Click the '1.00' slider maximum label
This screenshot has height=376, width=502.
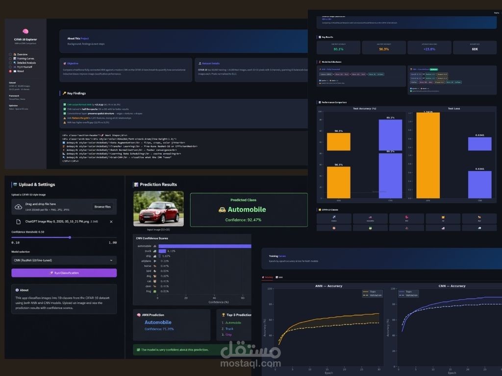[113, 243]
